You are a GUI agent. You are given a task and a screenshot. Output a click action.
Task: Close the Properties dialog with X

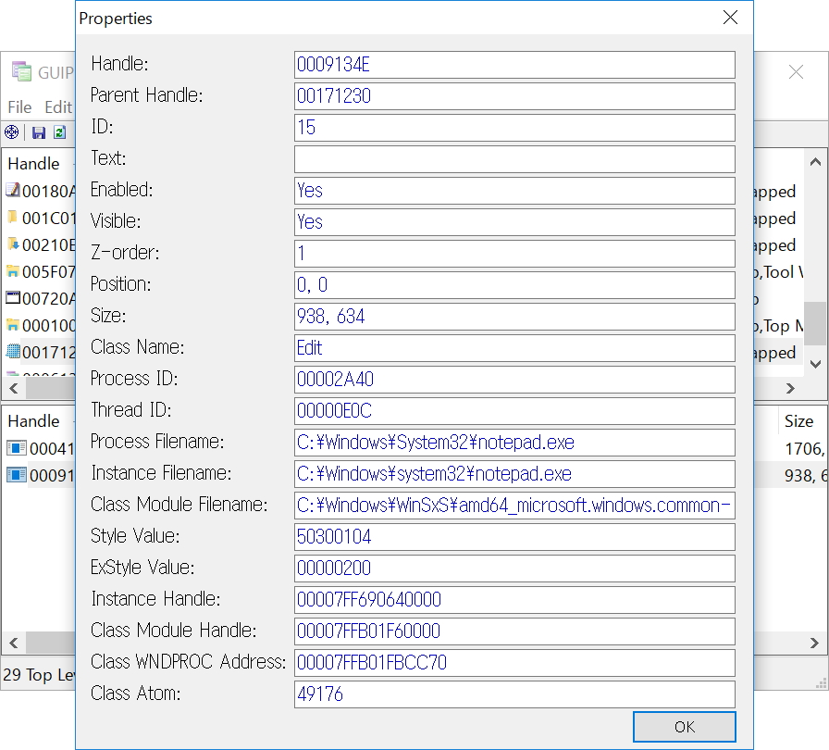coord(731,18)
